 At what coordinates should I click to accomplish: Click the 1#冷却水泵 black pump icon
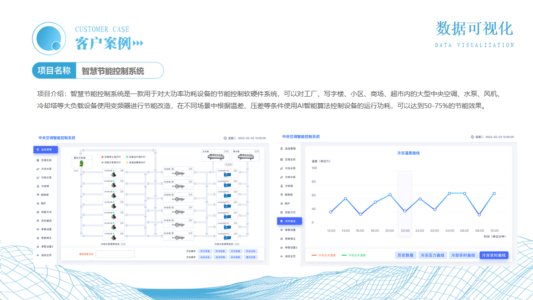tap(114, 175)
